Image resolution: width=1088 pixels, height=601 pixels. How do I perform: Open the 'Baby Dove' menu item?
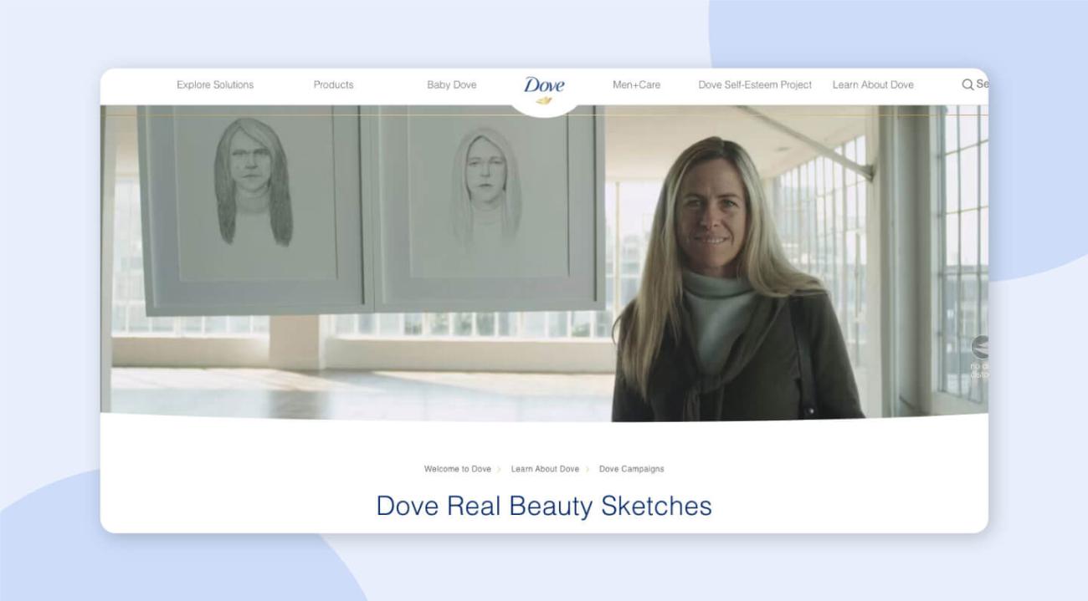coord(452,84)
